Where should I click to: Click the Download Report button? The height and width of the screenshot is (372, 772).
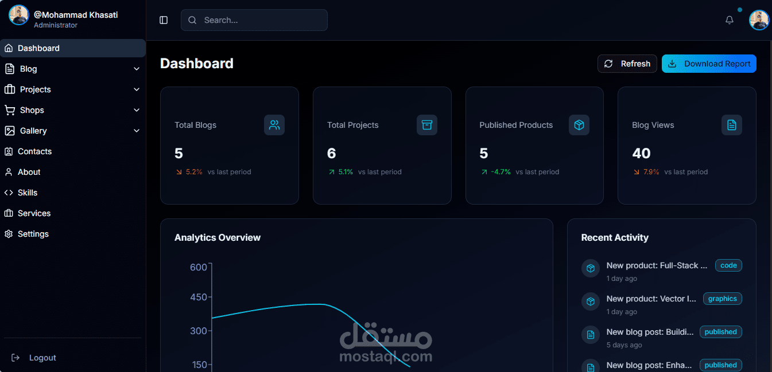(x=709, y=64)
